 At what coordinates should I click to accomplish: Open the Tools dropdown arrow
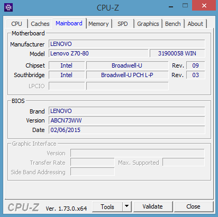126,206
